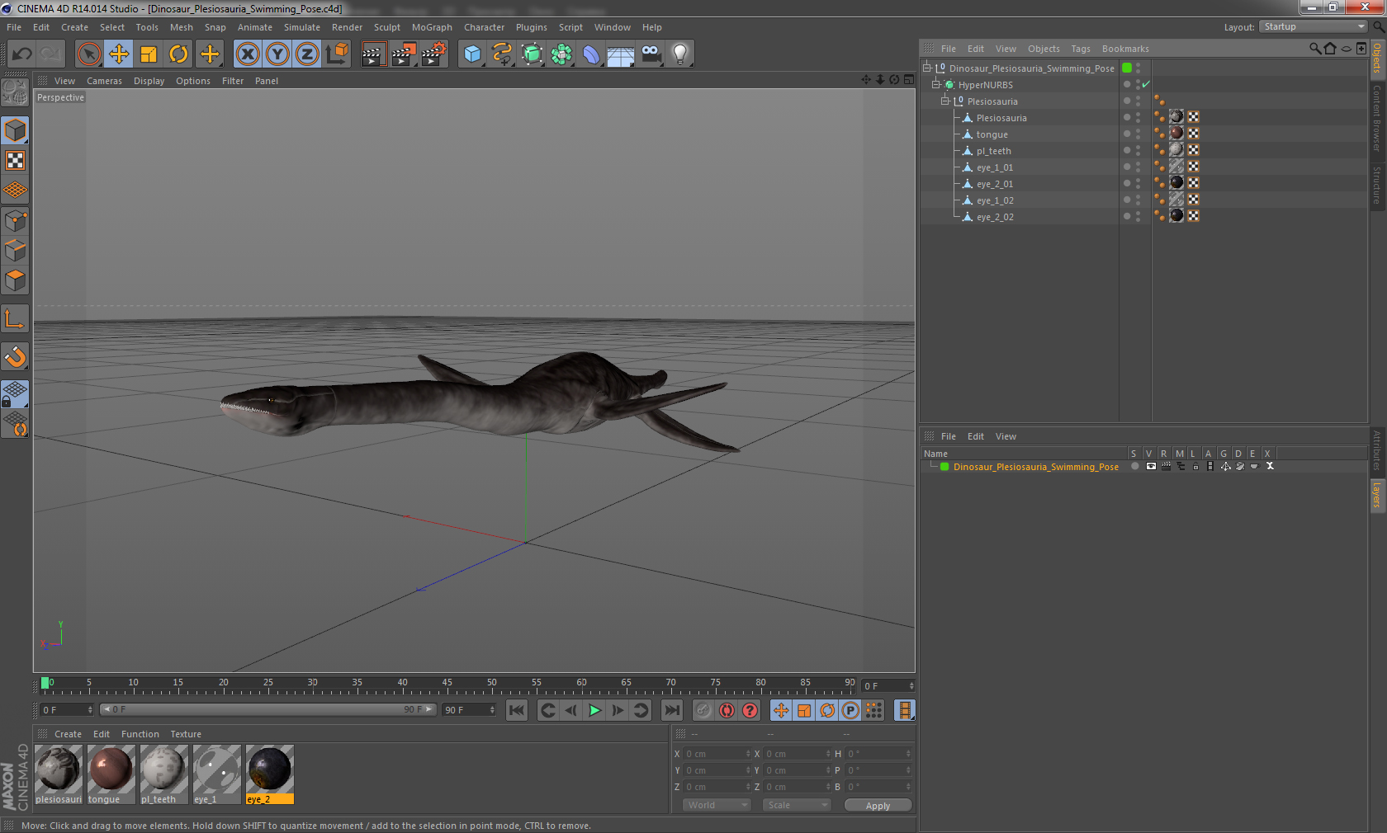Click the Make Editable icon

click(x=15, y=92)
